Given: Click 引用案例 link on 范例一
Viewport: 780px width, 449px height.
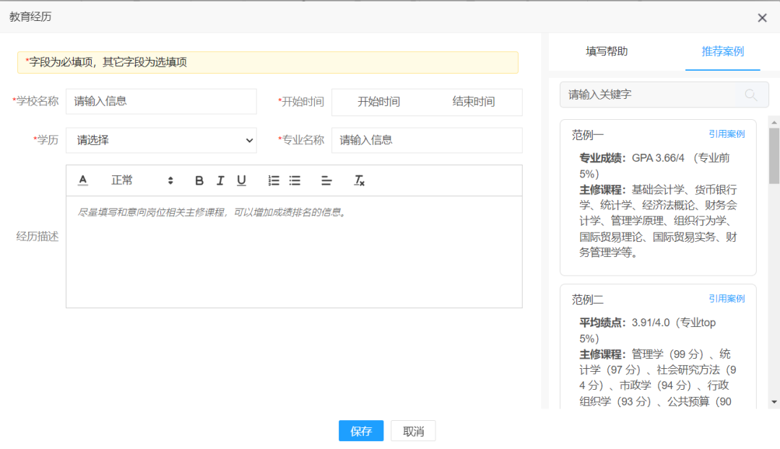Looking at the screenshot, I should coord(727,134).
